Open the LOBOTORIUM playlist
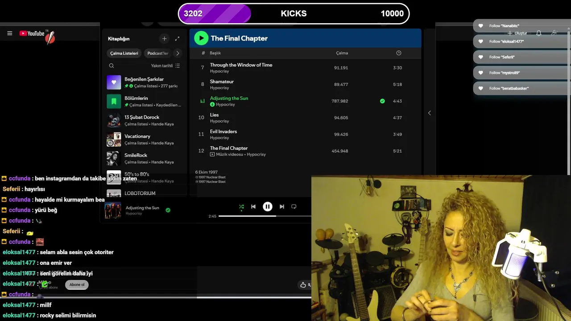 pyautogui.click(x=145, y=193)
